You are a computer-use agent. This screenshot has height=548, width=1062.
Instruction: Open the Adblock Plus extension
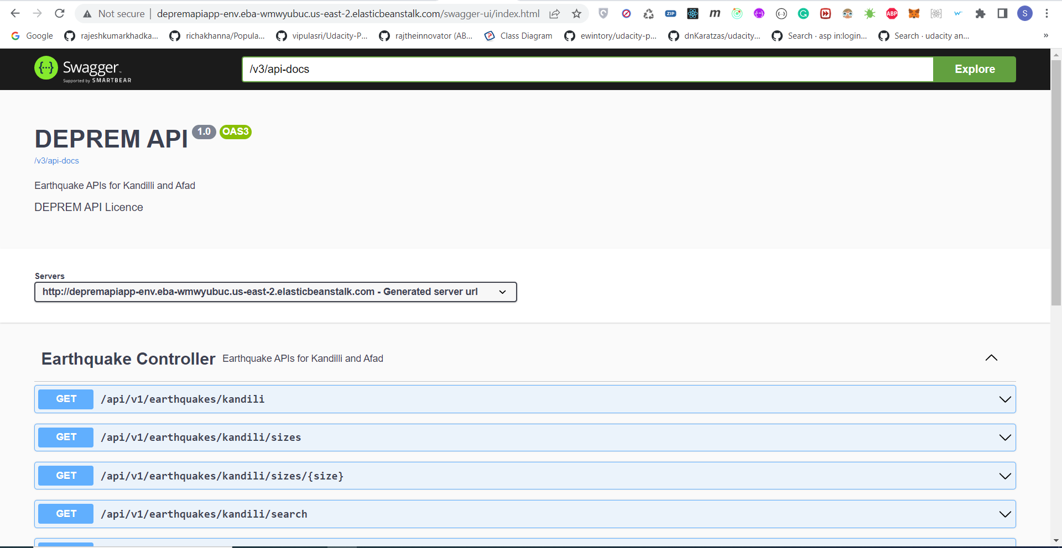(892, 13)
